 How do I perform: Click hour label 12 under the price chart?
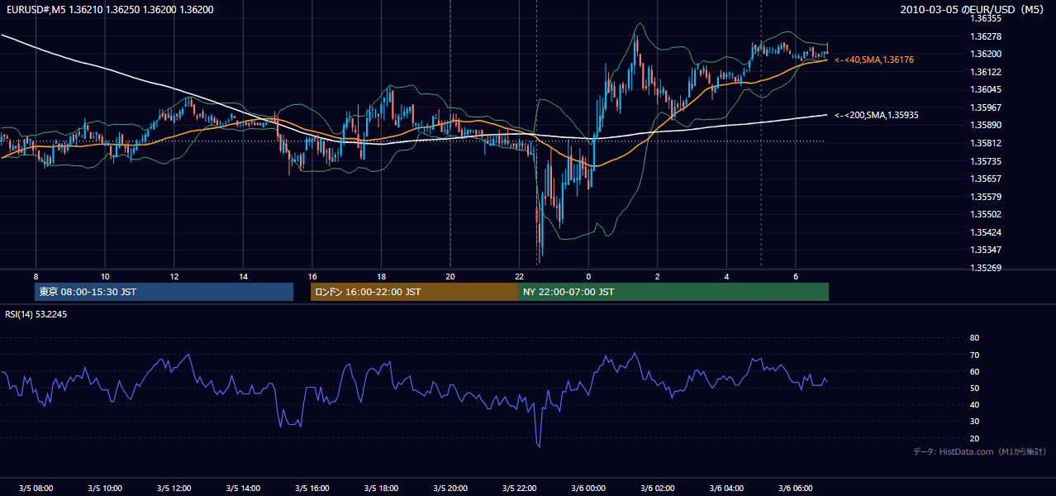(x=174, y=276)
